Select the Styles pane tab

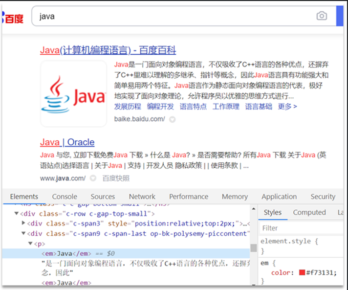coord(273,213)
